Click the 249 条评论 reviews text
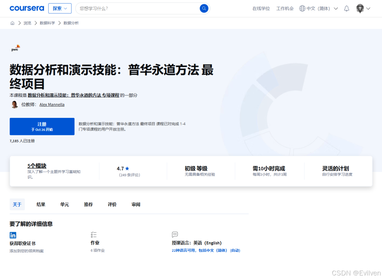 129,175
